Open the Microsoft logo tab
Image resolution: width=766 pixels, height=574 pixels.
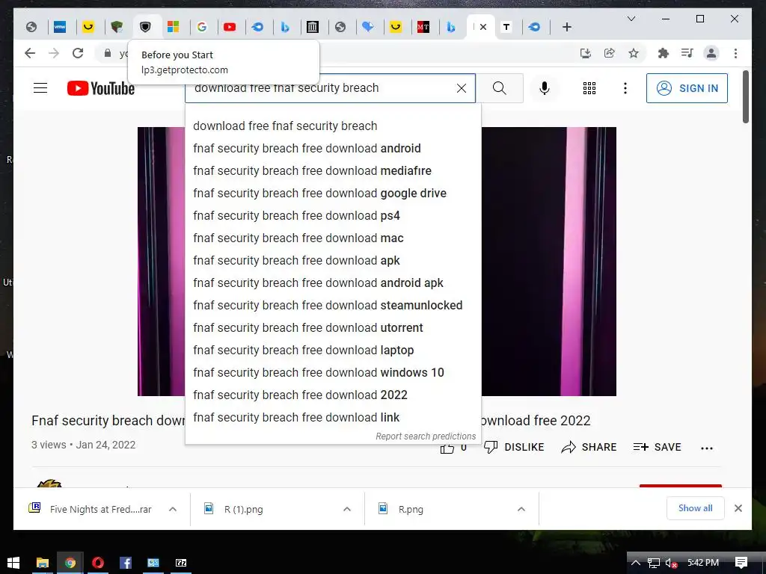coord(174,27)
